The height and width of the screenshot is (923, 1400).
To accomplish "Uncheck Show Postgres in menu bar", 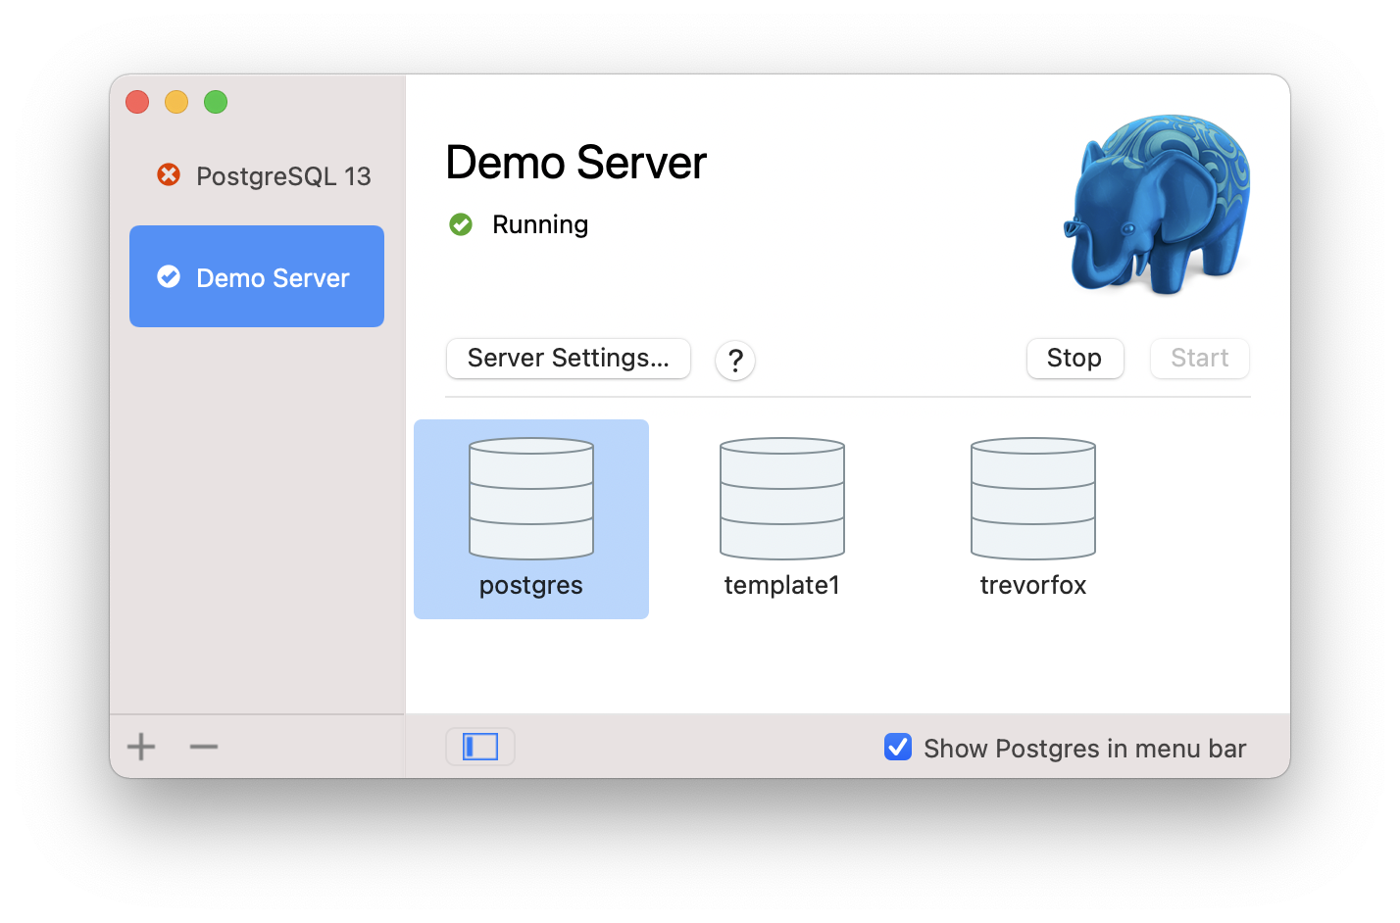I will (898, 747).
